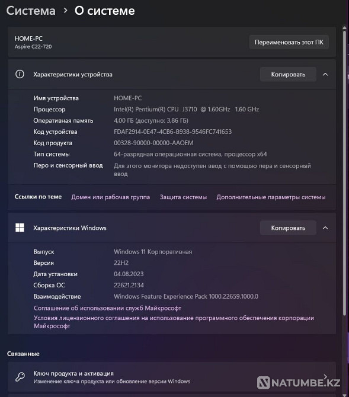Open Соглашение об использовании служб Майкрософт
This screenshot has height=397, width=349.
pos(107,308)
